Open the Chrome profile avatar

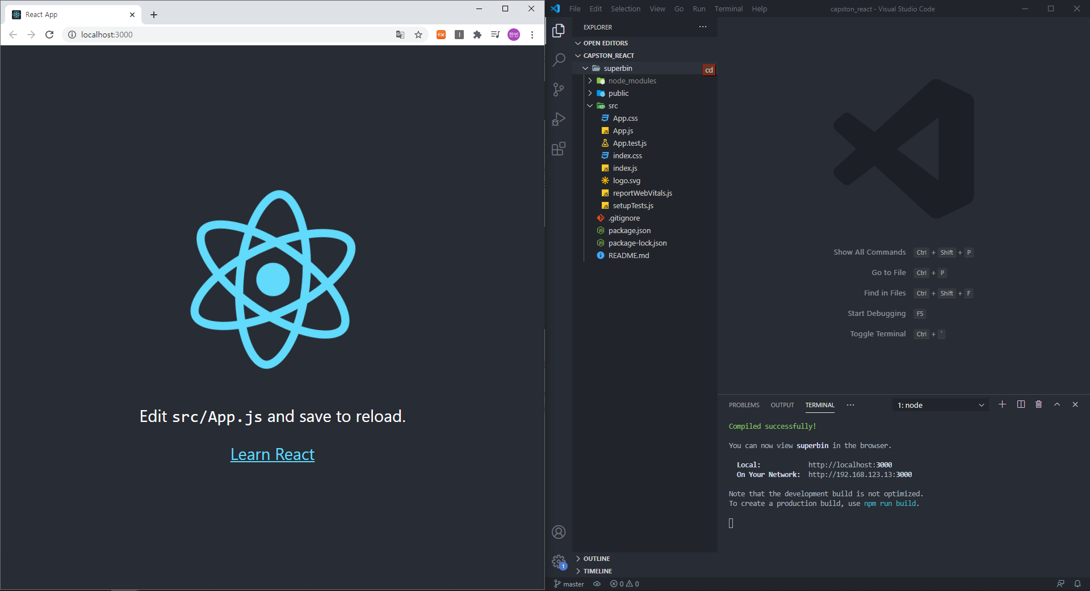click(514, 35)
